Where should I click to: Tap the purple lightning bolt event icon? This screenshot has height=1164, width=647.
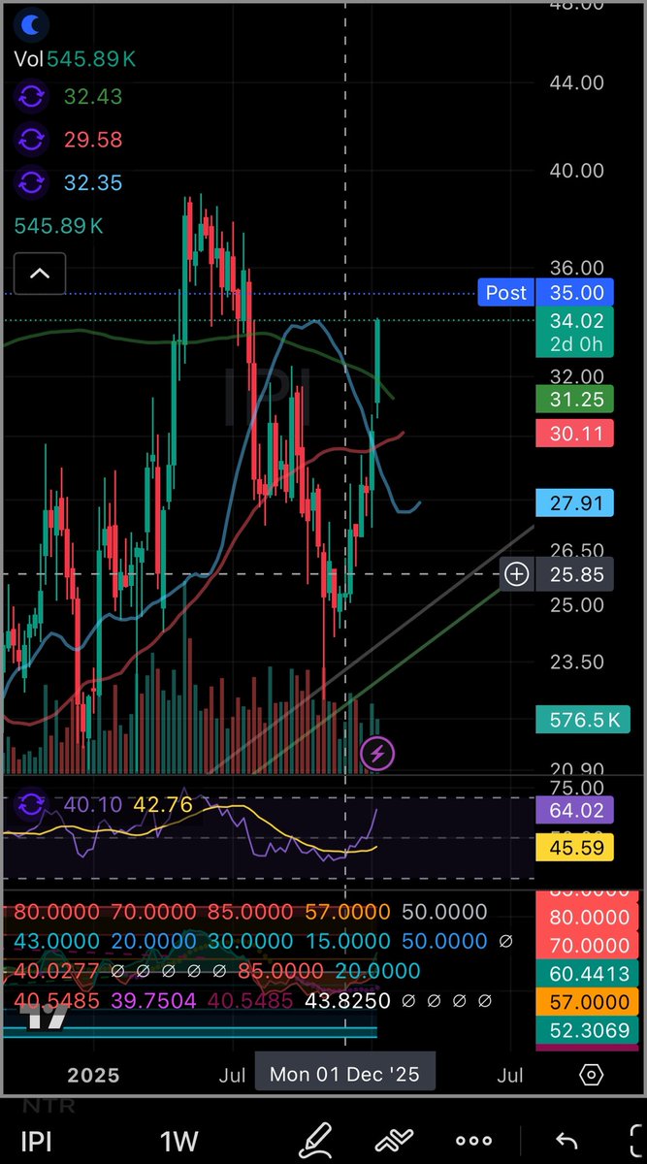377,753
